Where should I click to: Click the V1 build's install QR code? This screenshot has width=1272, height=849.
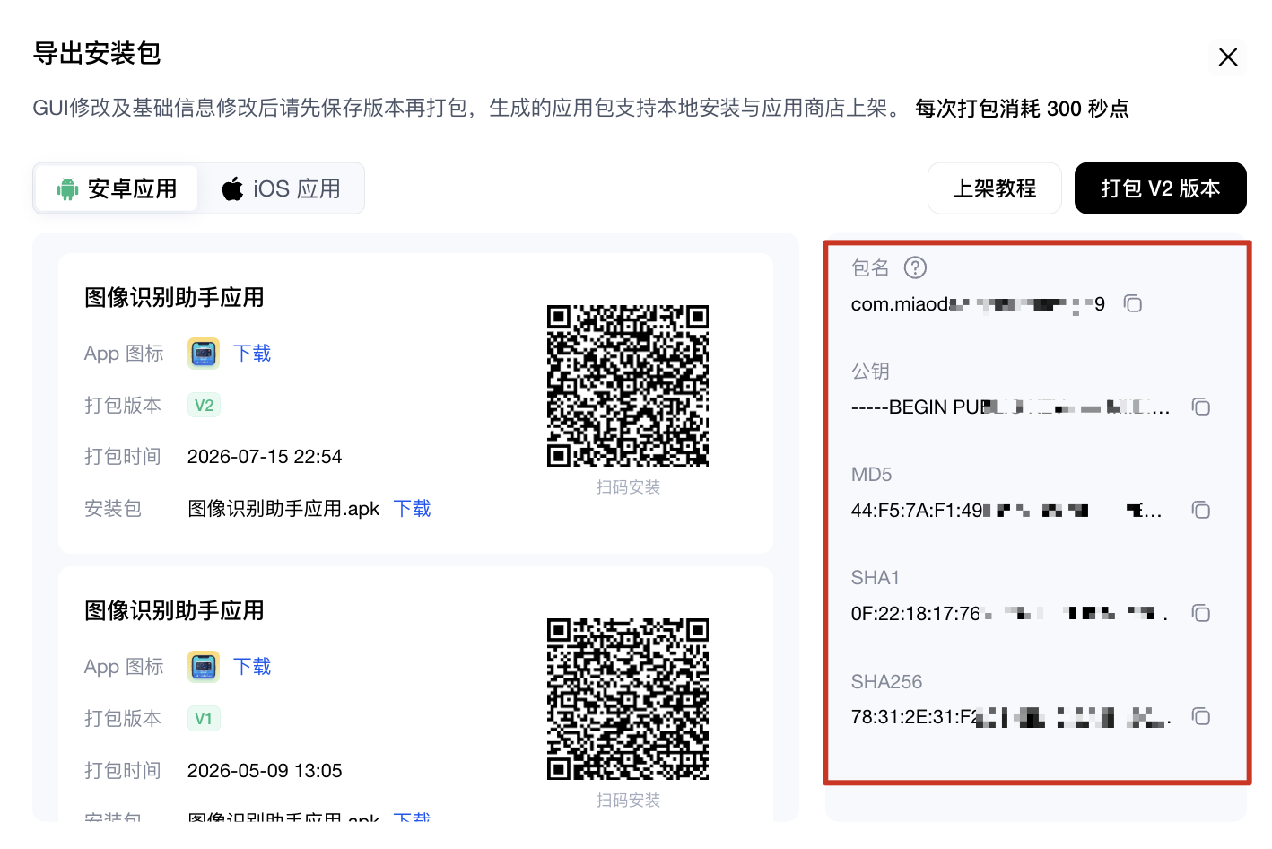tap(628, 699)
